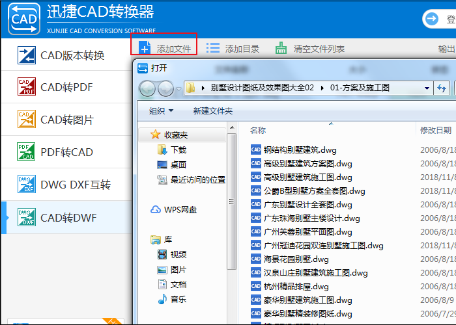Select CAD转DWF conversion mode
The height and width of the screenshot is (325, 456).
(x=66, y=217)
